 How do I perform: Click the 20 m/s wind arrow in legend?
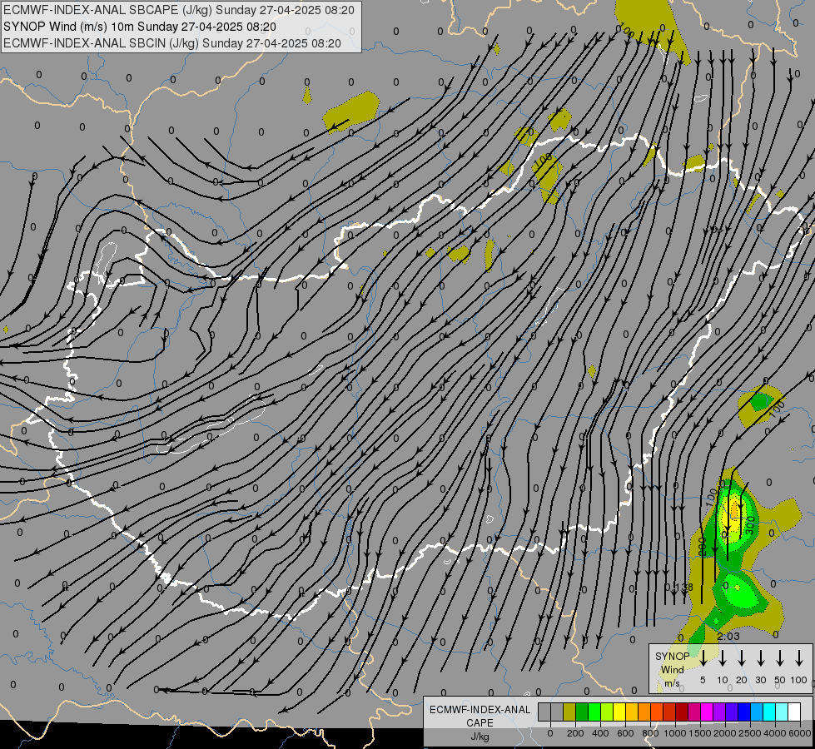pos(742,658)
